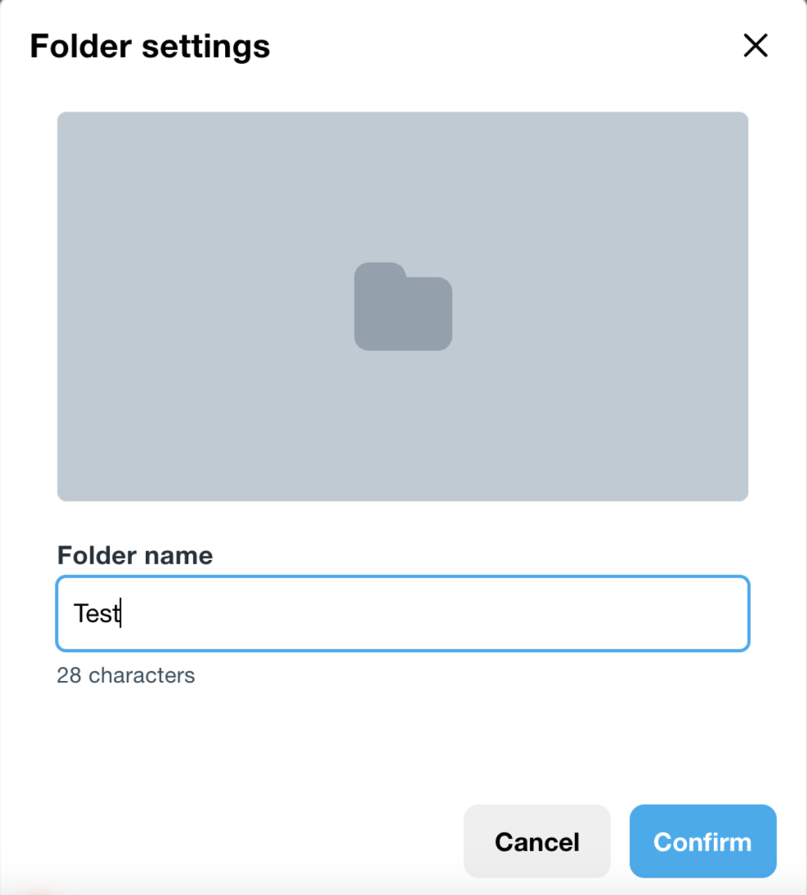The image size is (807, 895).
Task: Discard changes by clicking Cancel
Action: [x=537, y=841]
